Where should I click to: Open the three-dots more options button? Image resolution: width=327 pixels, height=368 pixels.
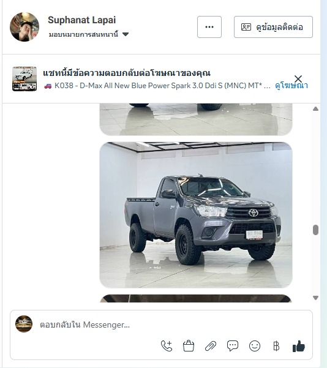[209, 27]
